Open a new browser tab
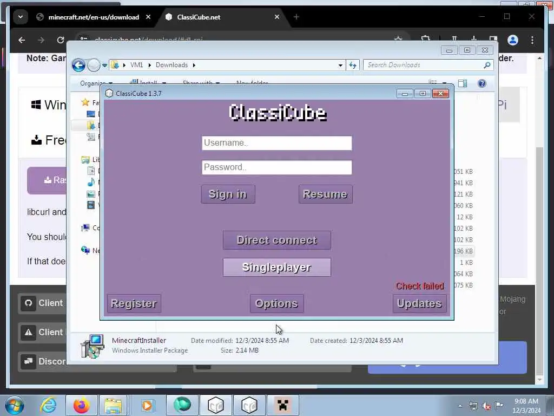Viewport: 554px width, 416px height. [296, 17]
